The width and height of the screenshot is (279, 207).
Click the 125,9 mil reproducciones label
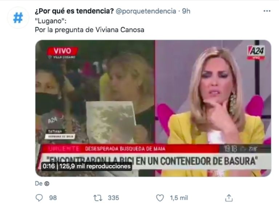point(95,166)
